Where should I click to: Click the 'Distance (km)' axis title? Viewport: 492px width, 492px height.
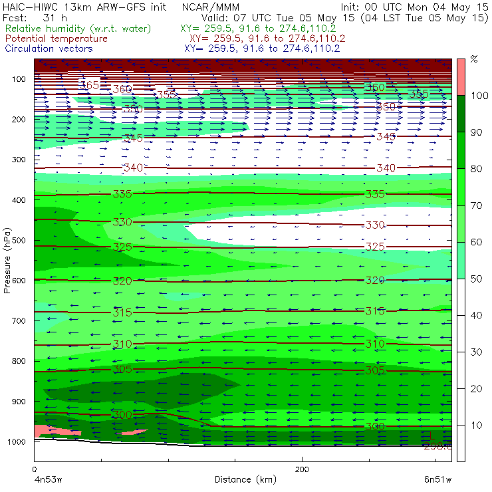pos(245,479)
